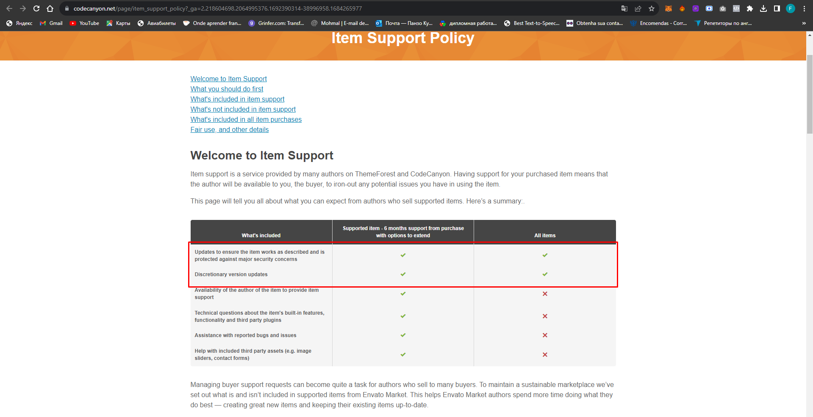Reload the current page
The image size is (813, 417).
[x=36, y=8]
